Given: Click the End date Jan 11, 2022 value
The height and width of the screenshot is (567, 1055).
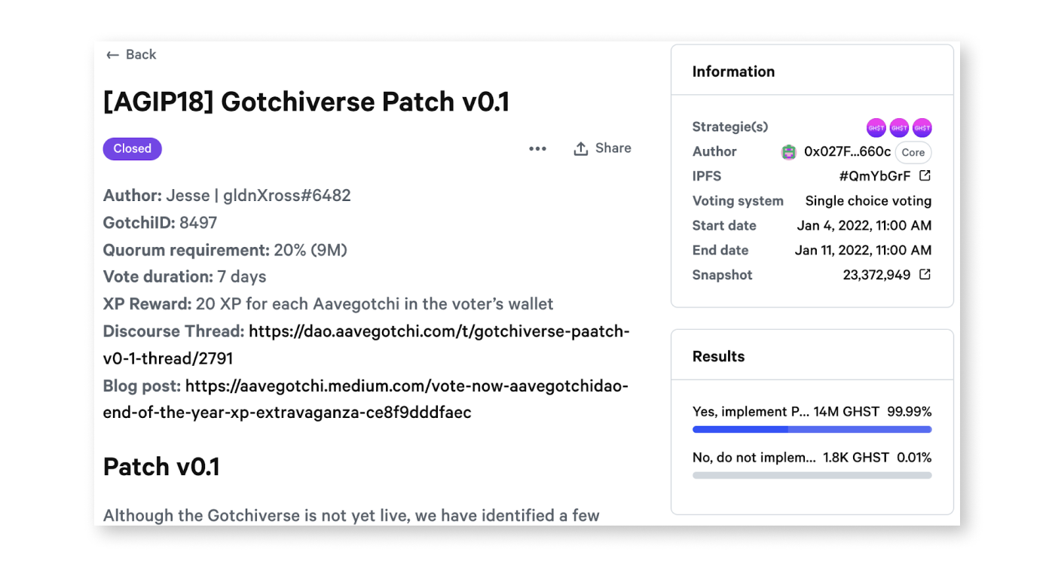Looking at the screenshot, I should tap(863, 250).
